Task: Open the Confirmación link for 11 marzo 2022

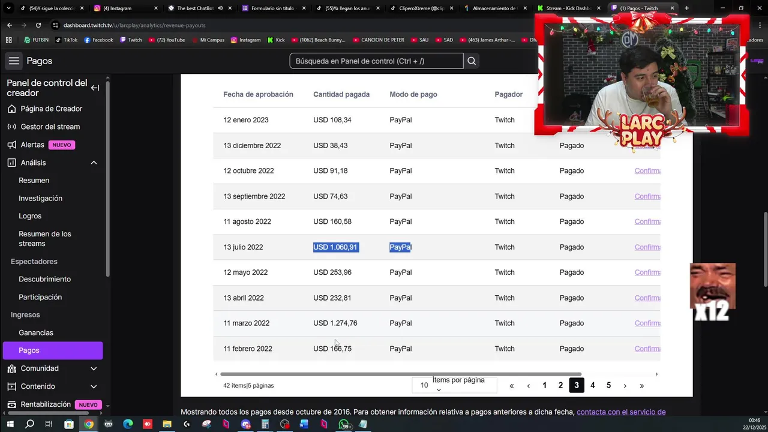Action: pos(647,323)
